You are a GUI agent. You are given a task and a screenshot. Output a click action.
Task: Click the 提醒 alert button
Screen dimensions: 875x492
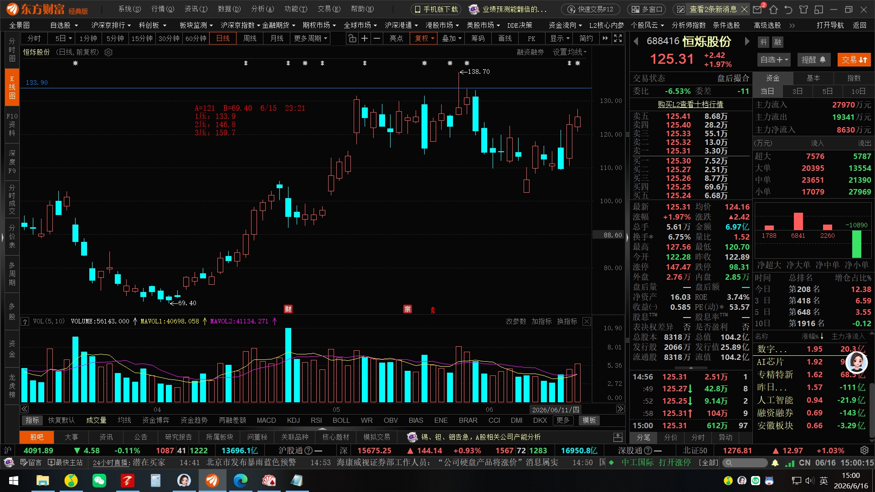pyautogui.click(x=813, y=60)
